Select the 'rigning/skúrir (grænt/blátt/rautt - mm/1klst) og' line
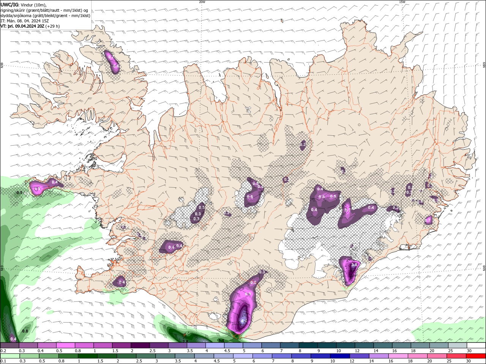The image size is (486, 364). (44, 10)
